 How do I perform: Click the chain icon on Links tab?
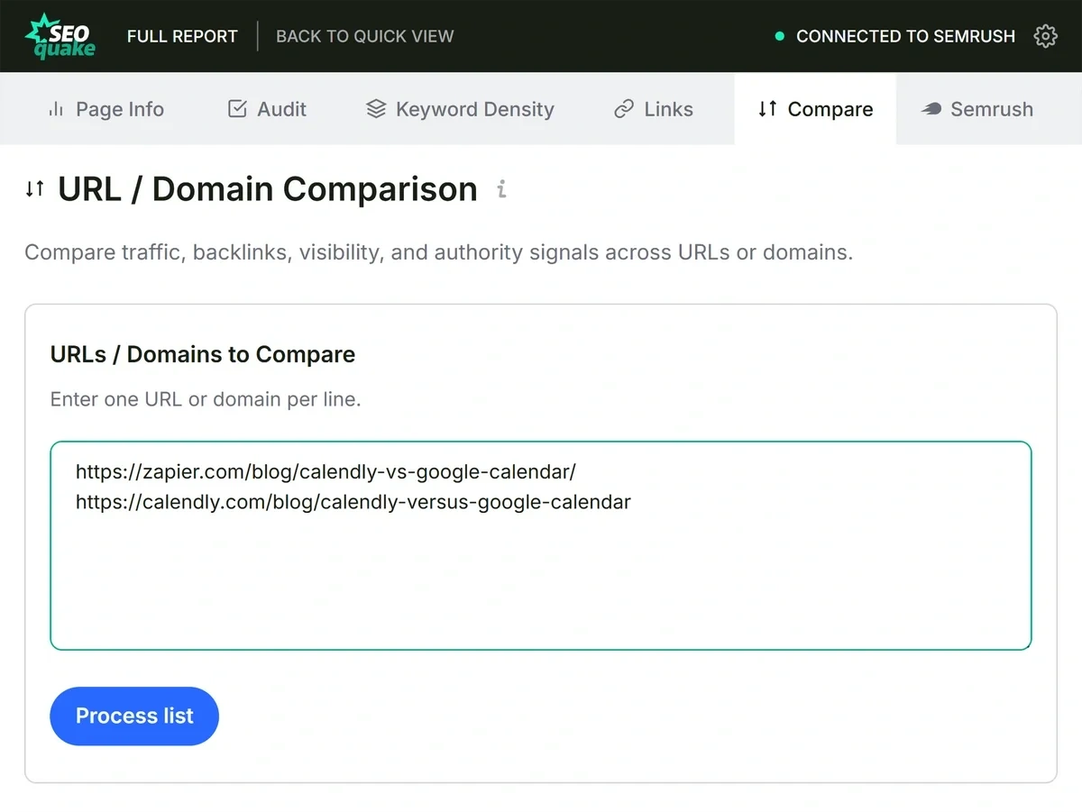pyautogui.click(x=624, y=109)
